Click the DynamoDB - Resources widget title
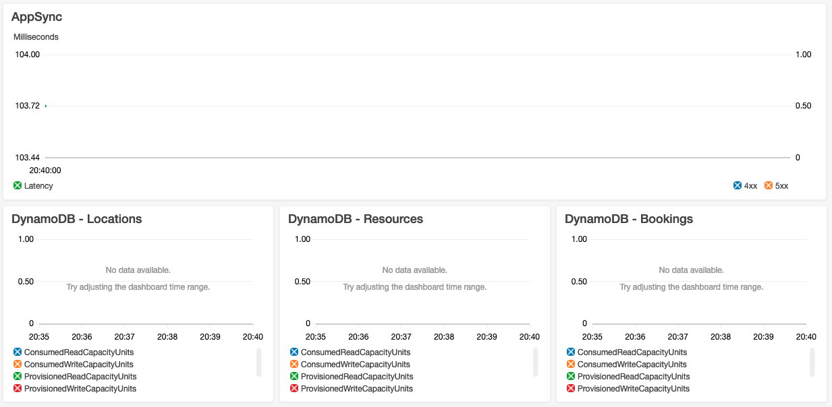Viewport: 832px width, 407px height. tap(356, 219)
